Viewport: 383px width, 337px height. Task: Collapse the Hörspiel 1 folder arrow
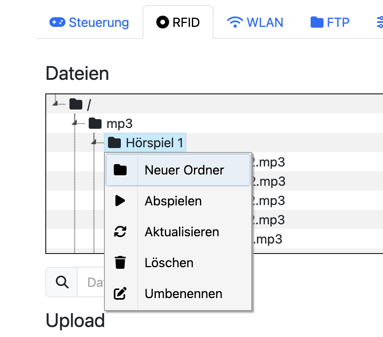[94, 142]
